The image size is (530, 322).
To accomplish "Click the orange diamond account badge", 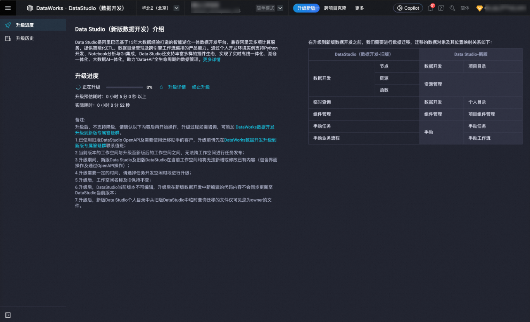I will (480, 8).
